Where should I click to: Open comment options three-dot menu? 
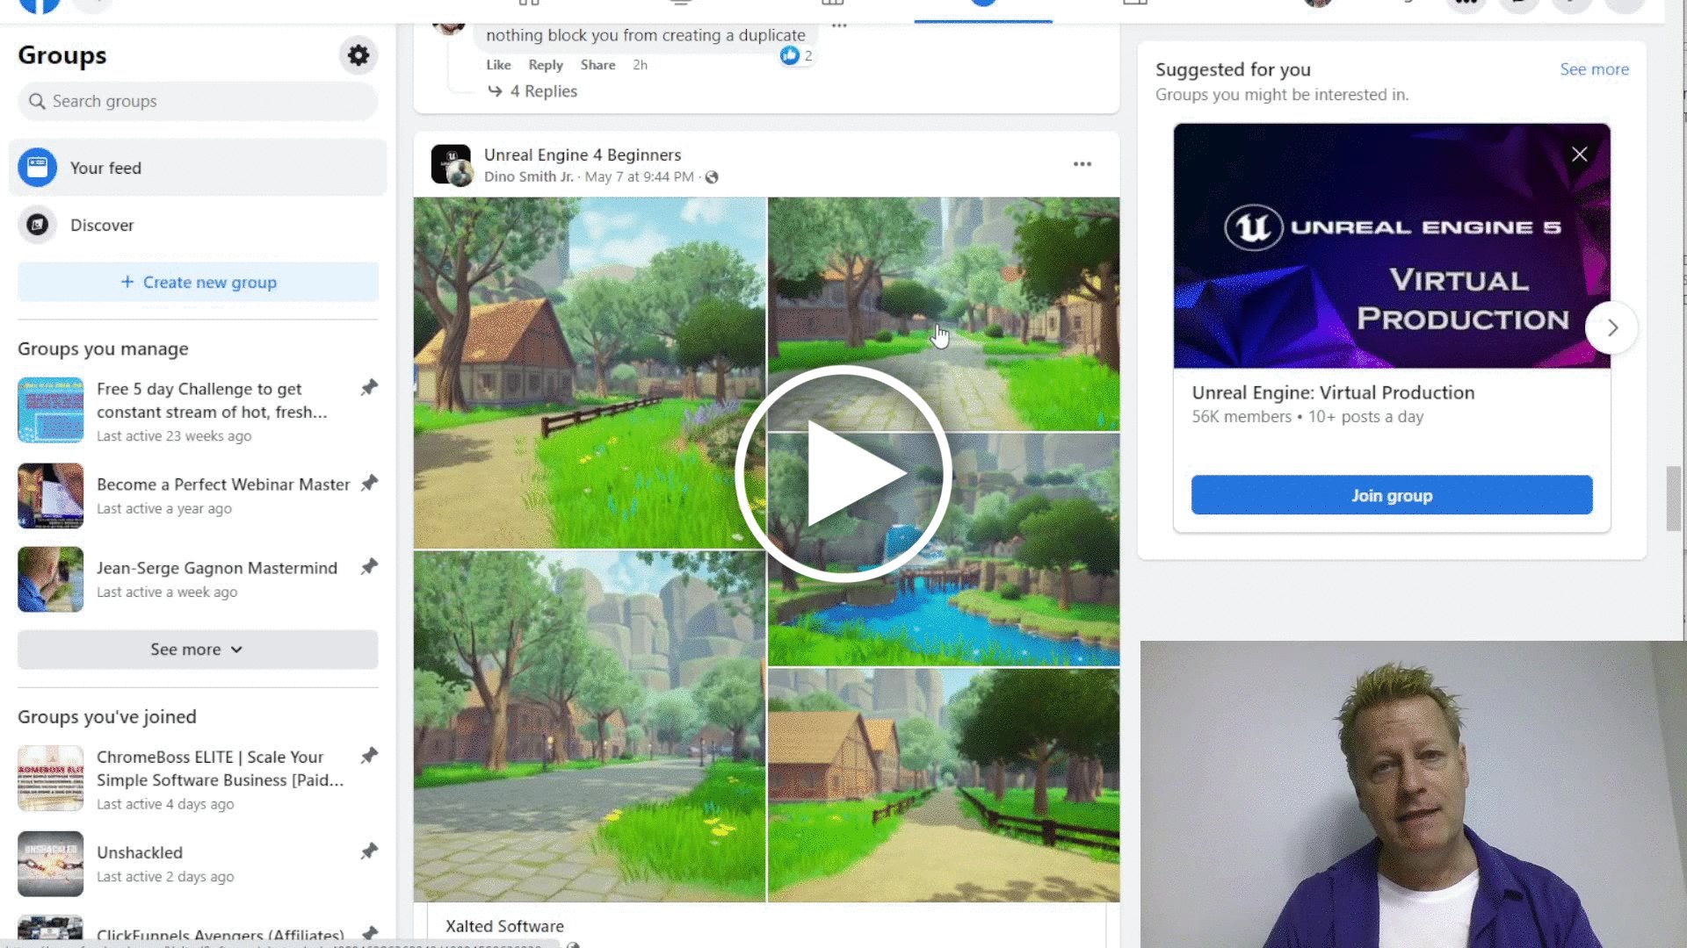click(x=839, y=25)
